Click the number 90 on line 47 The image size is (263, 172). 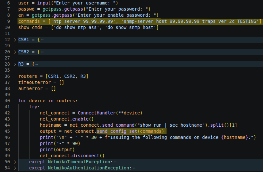75,144
